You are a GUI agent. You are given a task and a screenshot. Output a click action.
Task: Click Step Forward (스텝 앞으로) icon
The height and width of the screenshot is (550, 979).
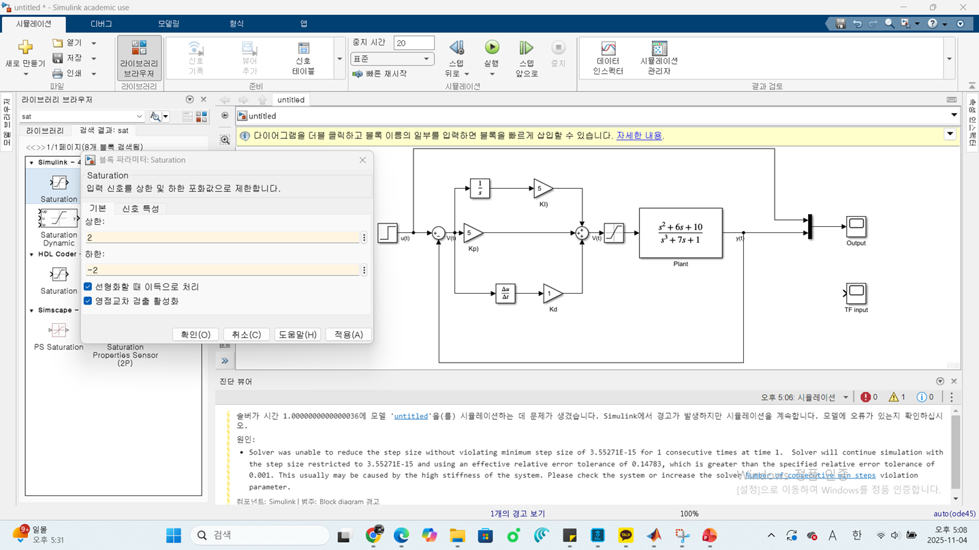coord(526,47)
